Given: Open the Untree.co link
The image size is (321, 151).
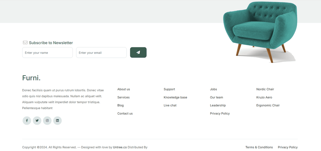Looking at the screenshot, I should click(120, 147).
